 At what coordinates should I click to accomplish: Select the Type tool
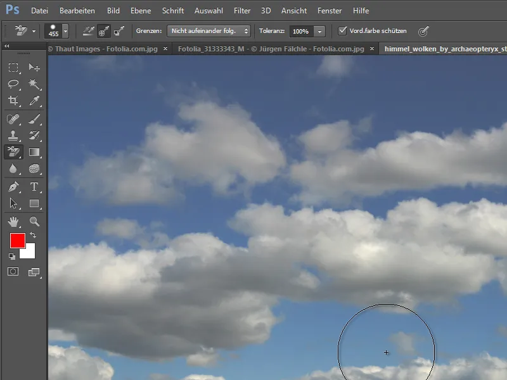pyautogui.click(x=34, y=187)
